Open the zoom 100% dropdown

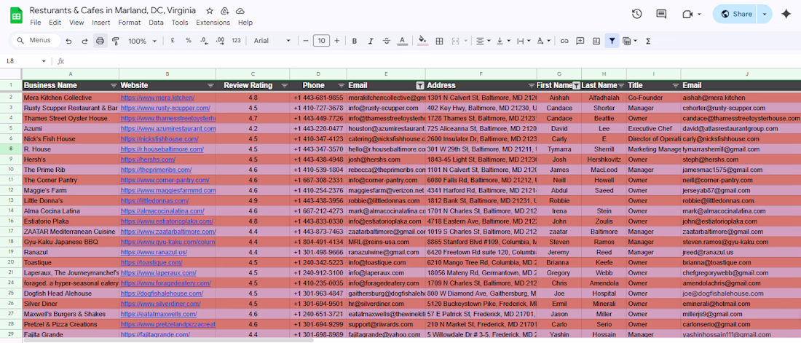pyautogui.click(x=142, y=41)
